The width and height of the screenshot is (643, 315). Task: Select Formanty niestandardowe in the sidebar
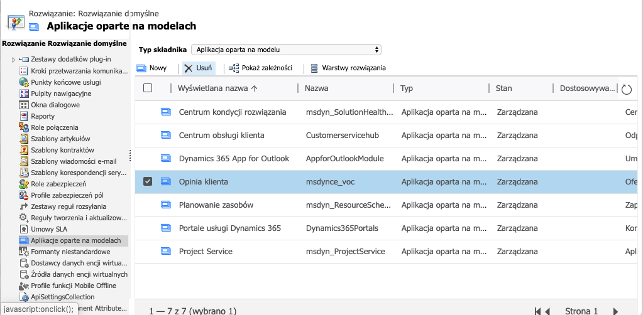[65, 252]
